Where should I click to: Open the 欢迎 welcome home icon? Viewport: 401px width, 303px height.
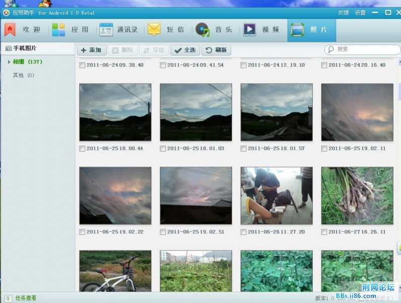point(10,30)
